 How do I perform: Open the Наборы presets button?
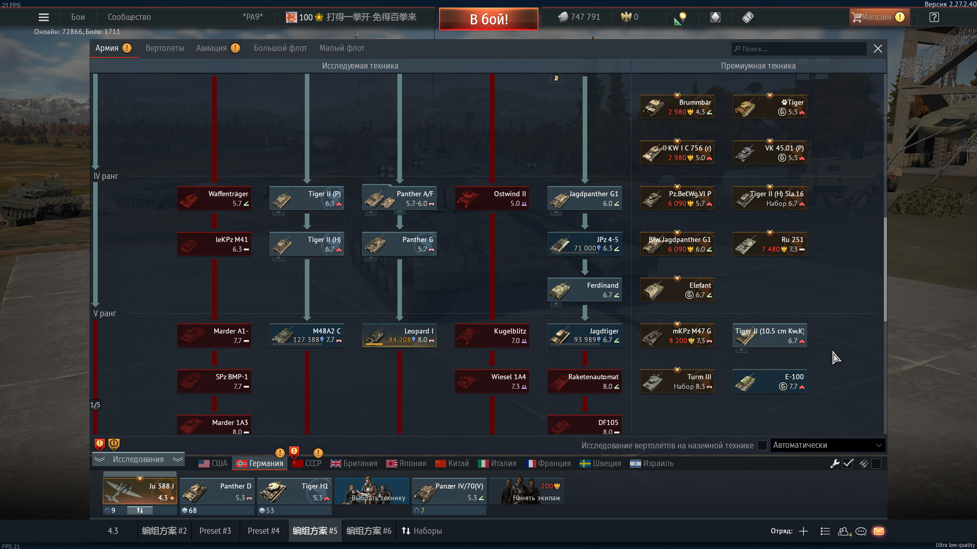pyautogui.click(x=422, y=531)
